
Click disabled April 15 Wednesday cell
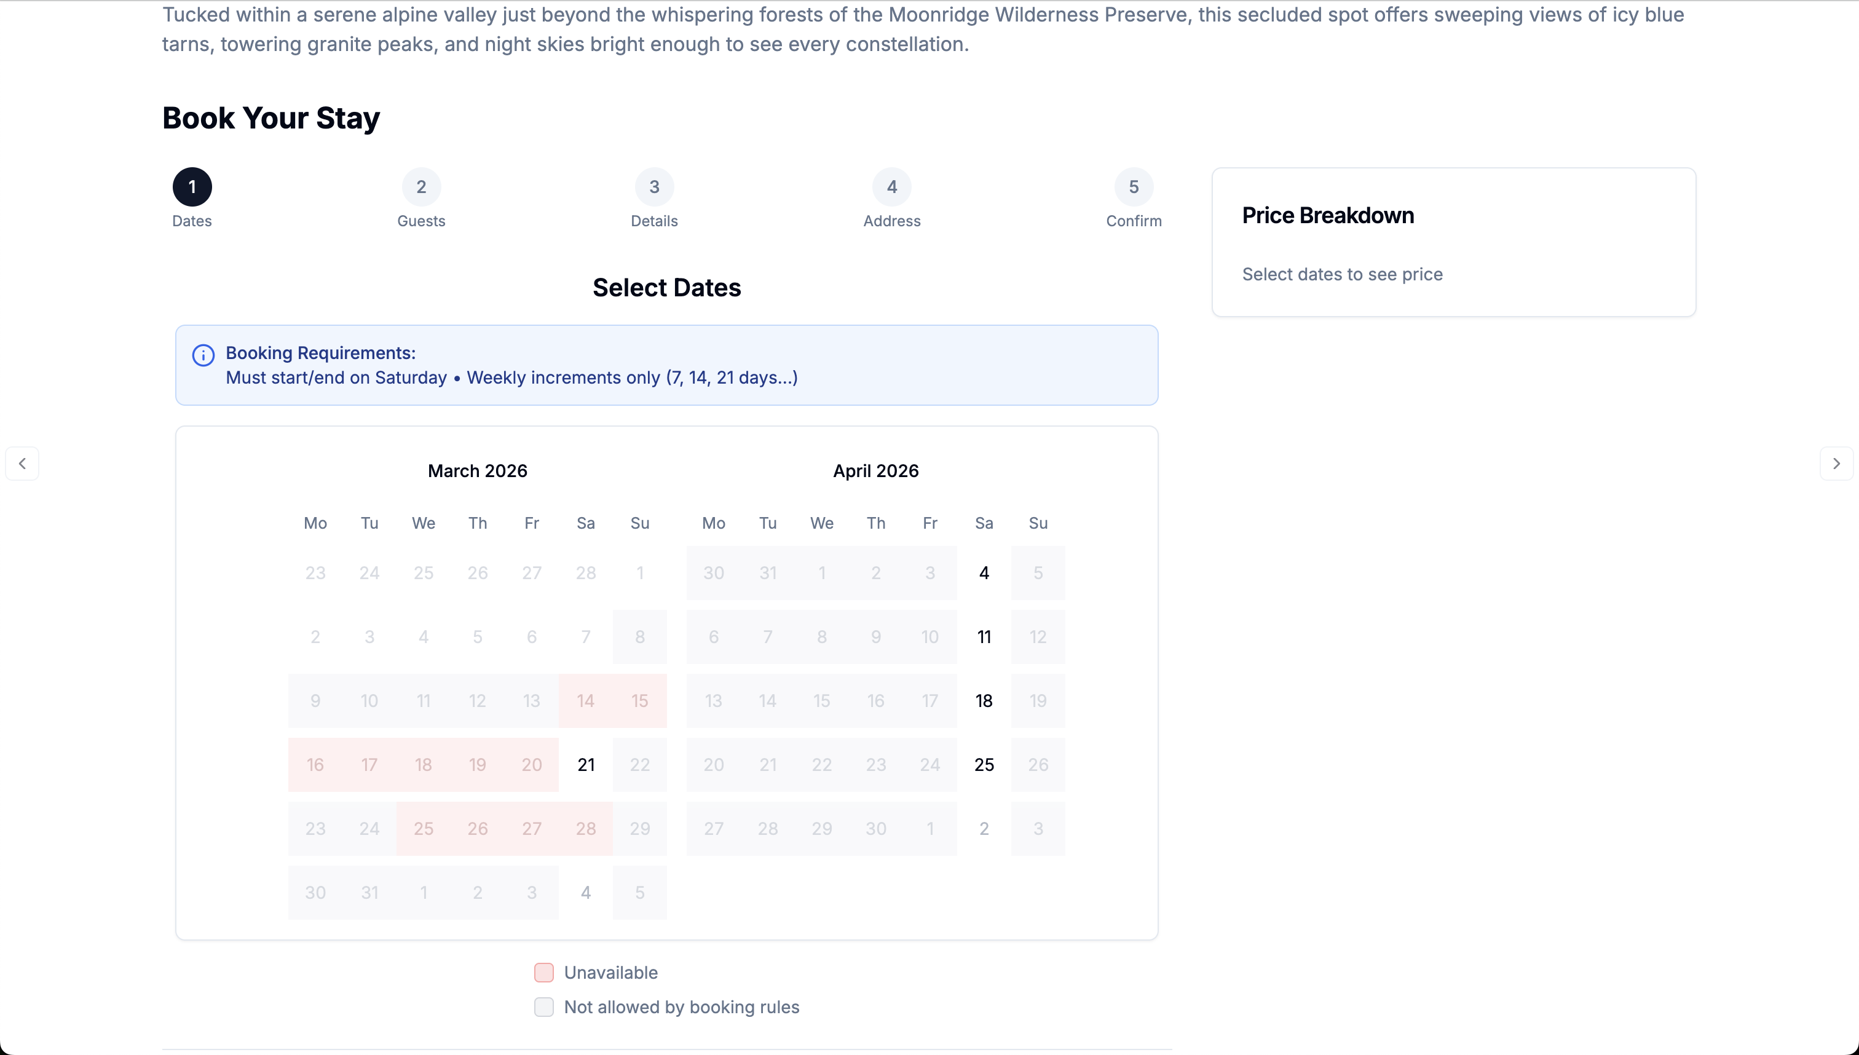coord(821,701)
